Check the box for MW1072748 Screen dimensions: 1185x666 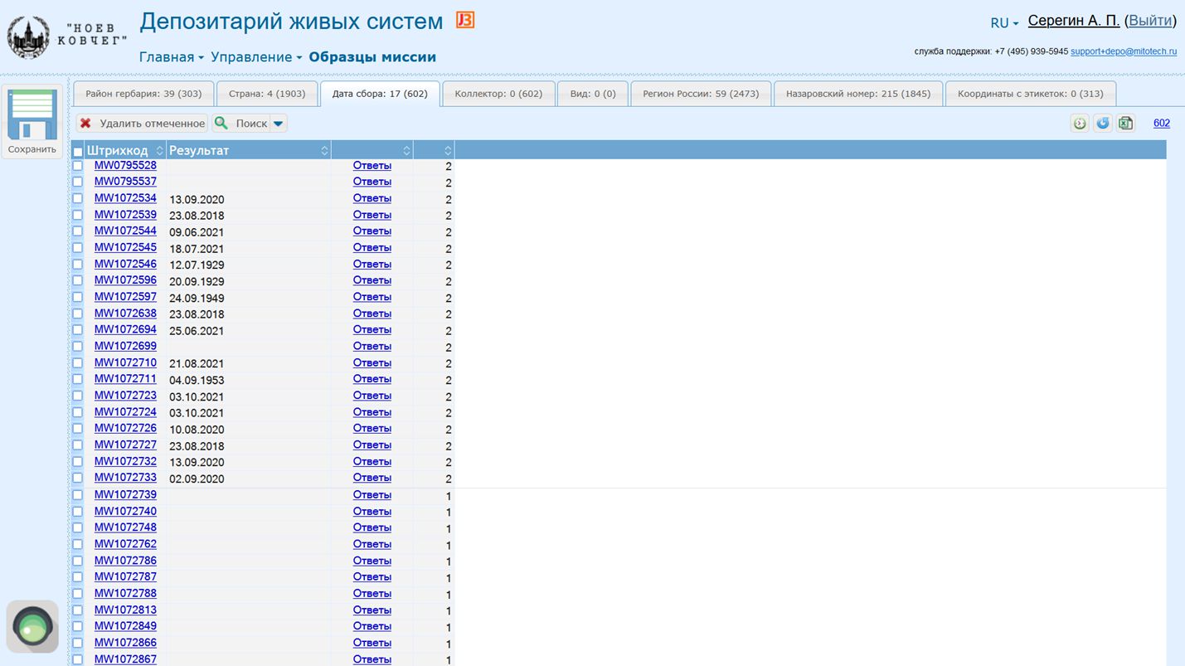[x=78, y=527]
